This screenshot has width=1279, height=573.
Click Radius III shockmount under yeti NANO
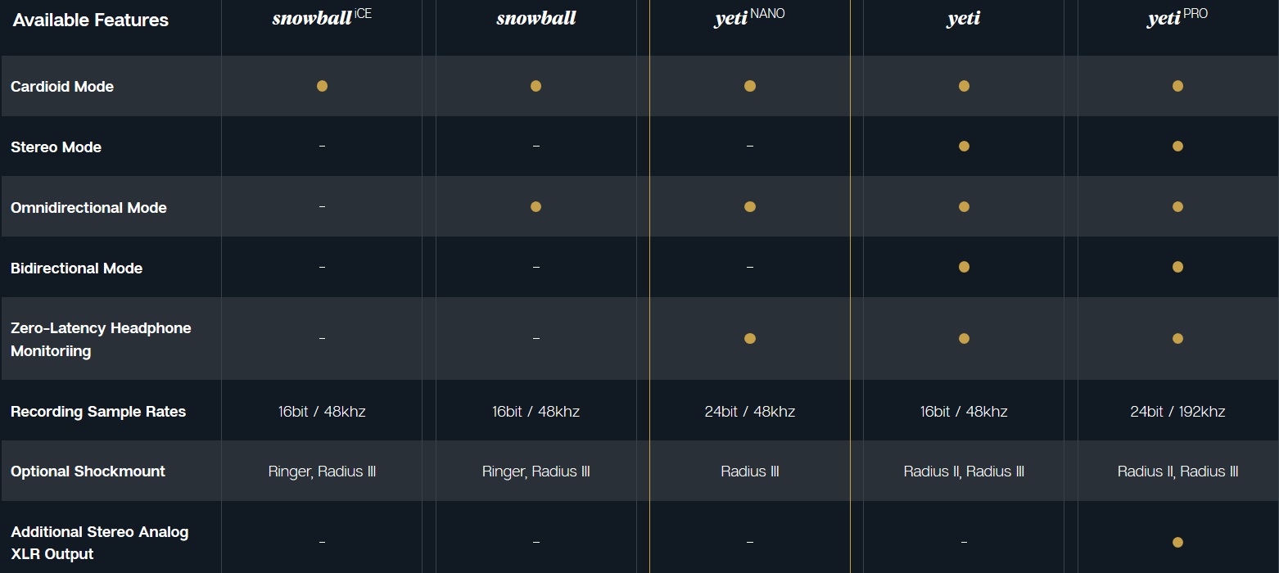coord(749,471)
